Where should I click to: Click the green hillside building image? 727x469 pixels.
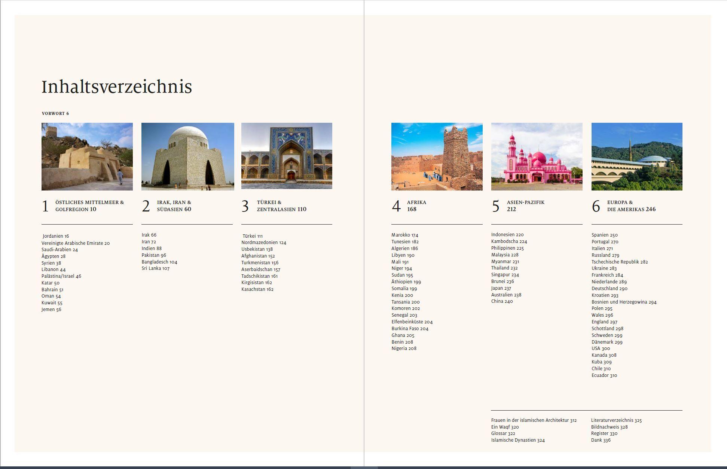coord(636,156)
